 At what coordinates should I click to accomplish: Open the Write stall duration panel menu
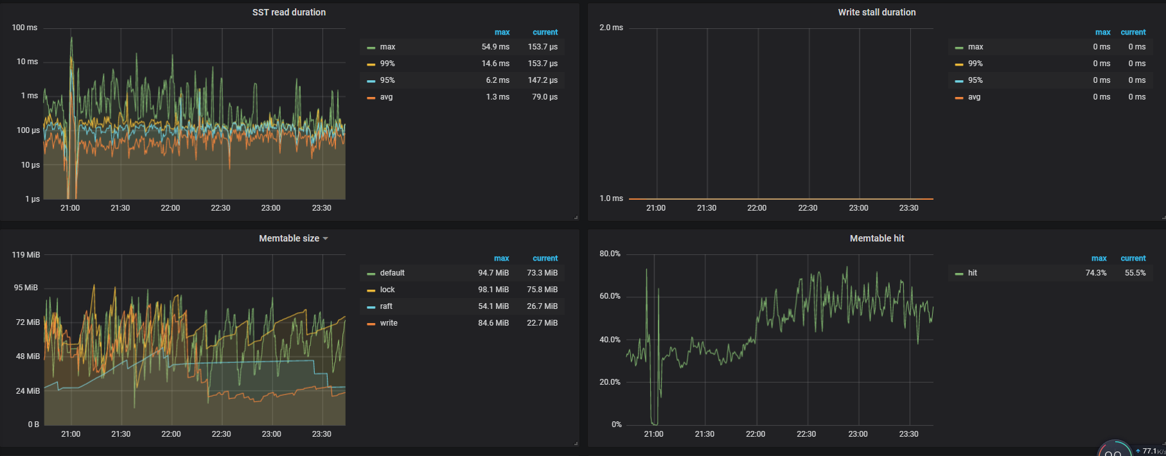click(x=876, y=12)
